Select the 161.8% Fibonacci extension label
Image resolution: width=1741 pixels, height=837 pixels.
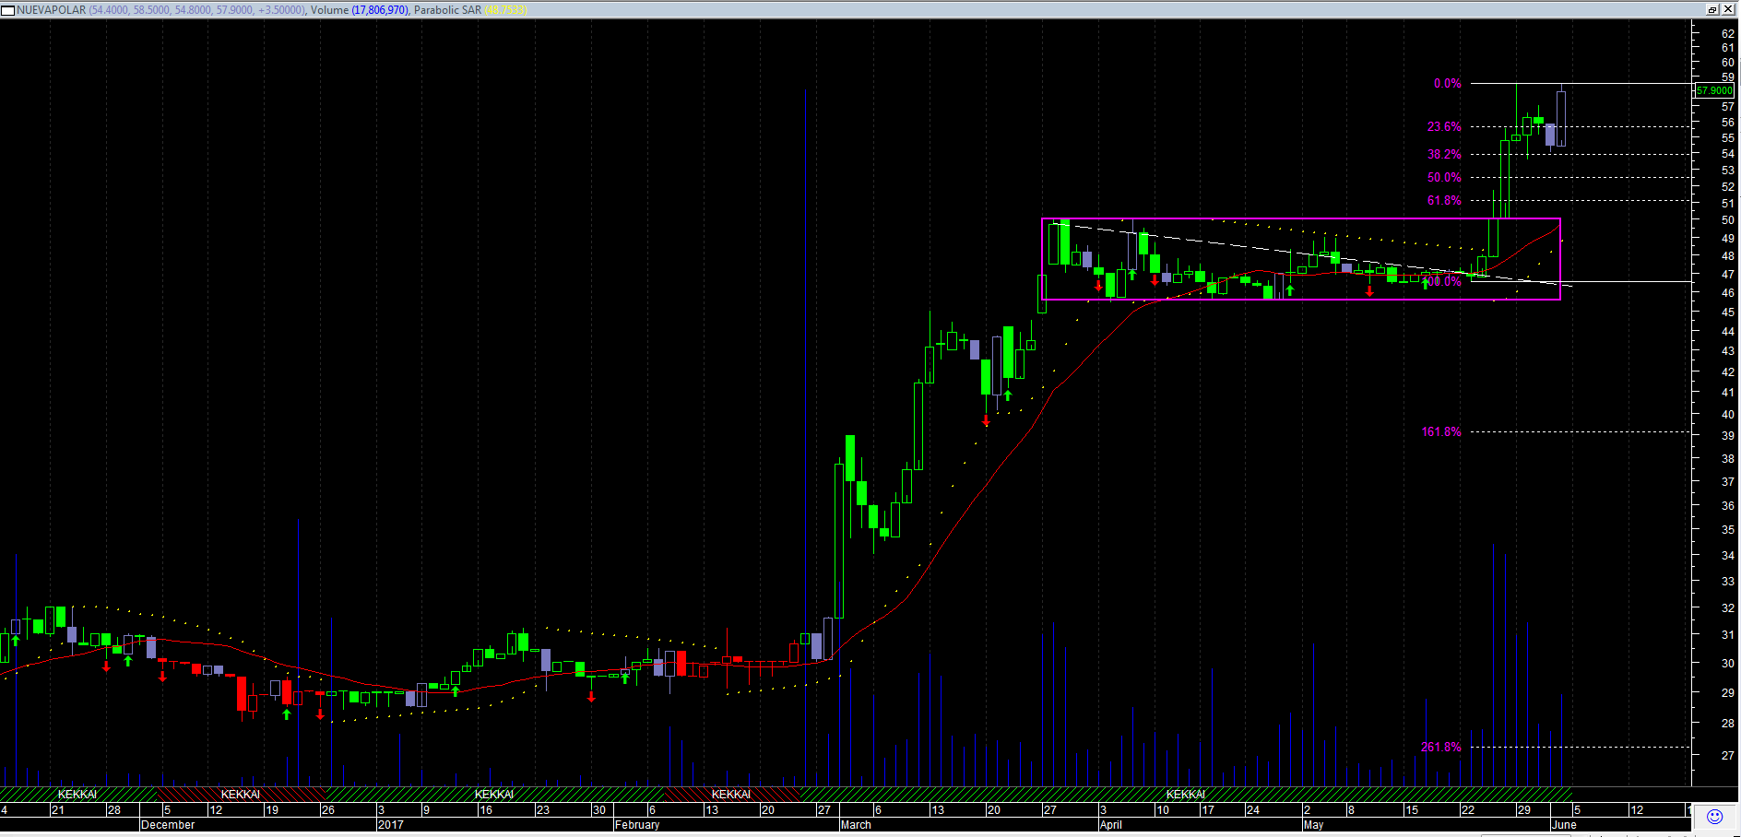tap(1441, 432)
